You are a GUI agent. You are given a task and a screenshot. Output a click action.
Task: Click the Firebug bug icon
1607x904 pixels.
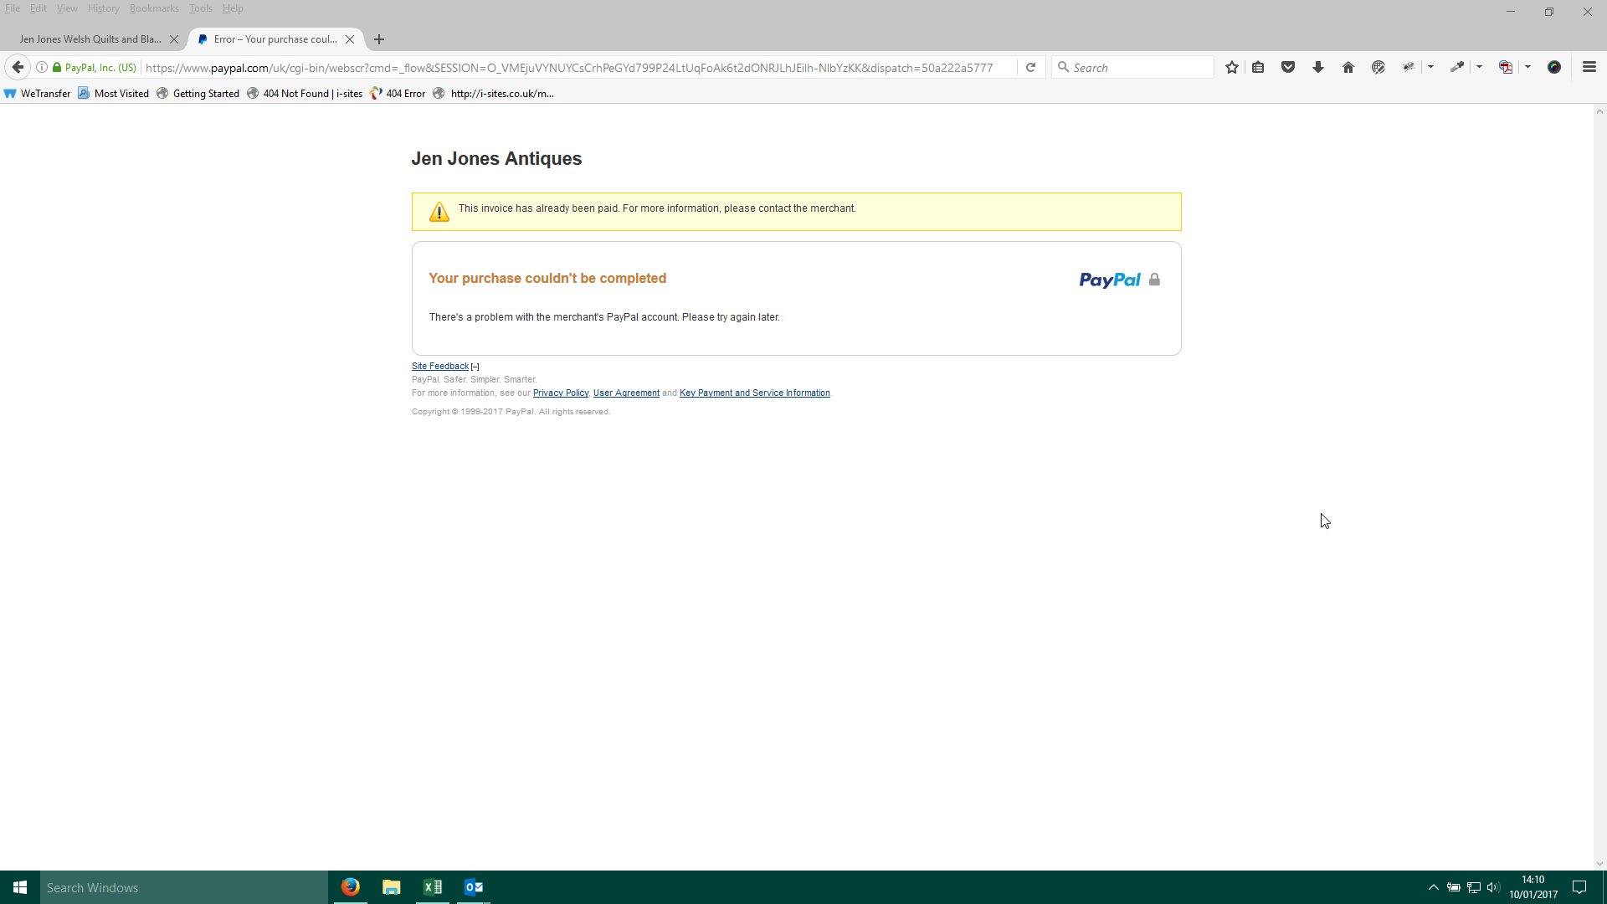(1409, 67)
